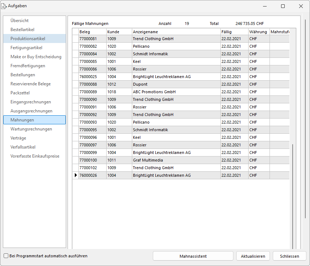Sort table by Anzeigename header
Image resolution: width=310 pixels, height=266 pixels.
point(176,32)
